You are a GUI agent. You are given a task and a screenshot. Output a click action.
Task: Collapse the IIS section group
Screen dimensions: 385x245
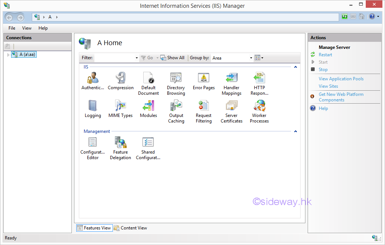tap(295, 67)
